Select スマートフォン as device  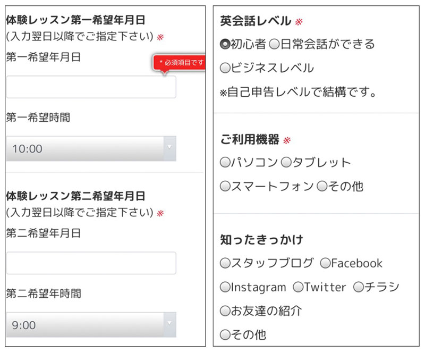pos(225,187)
